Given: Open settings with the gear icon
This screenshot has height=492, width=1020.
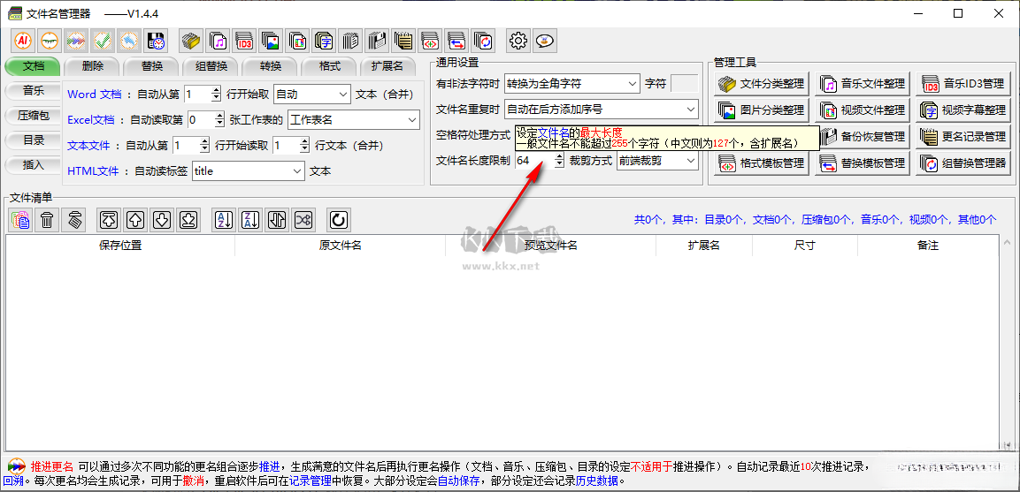Looking at the screenshot, I should pyautogui.click(x=518, y=41).
